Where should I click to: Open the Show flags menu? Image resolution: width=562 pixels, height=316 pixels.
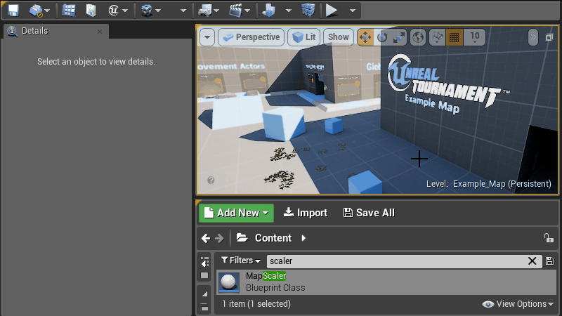point(339,37)
